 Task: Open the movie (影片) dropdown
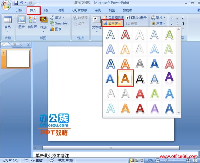(x=158, y=17)
